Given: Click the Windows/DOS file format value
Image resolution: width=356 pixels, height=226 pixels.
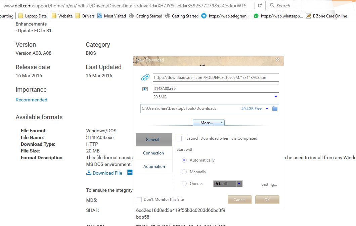Looking at the screenshot, I should click(101, 131).
